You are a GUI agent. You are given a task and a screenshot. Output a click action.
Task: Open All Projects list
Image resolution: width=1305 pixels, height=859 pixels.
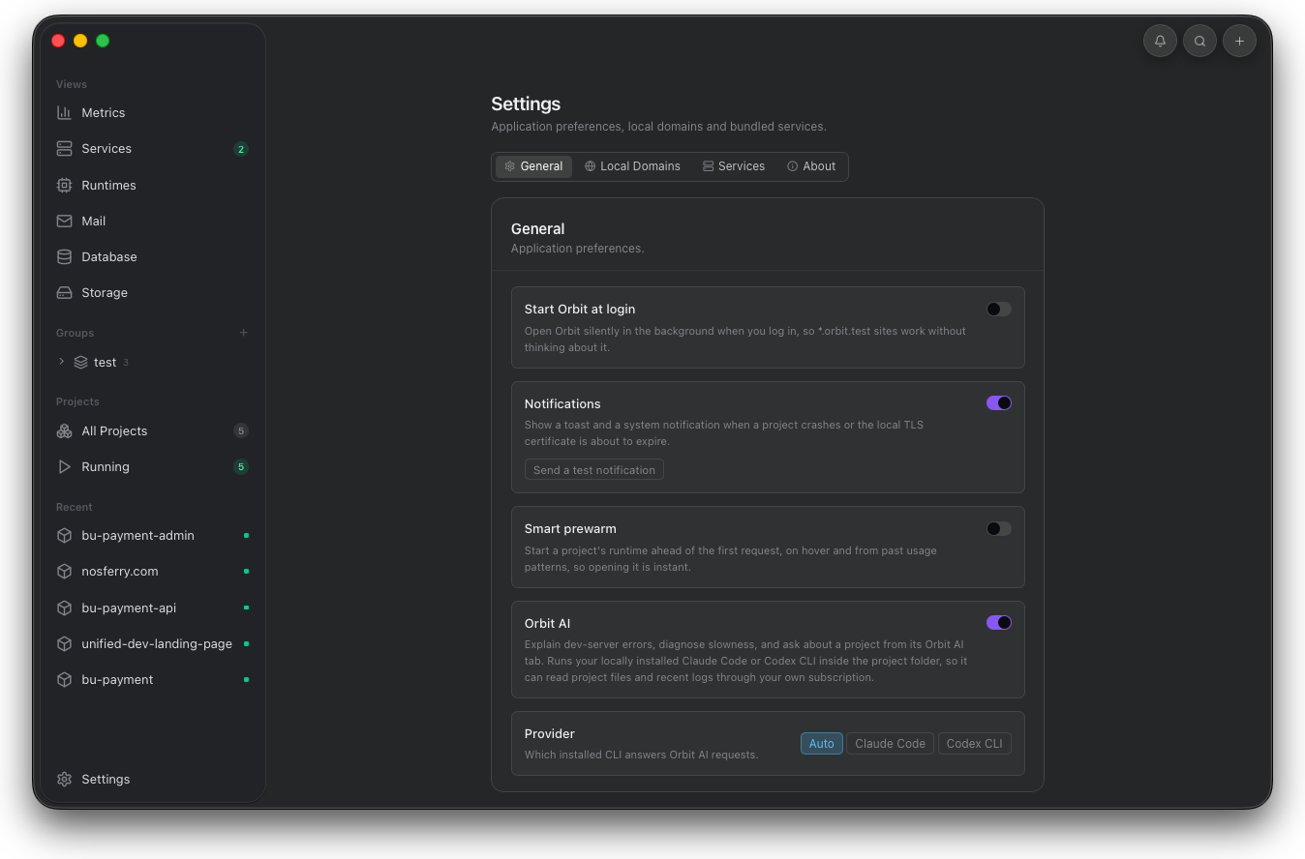[153, 430]
